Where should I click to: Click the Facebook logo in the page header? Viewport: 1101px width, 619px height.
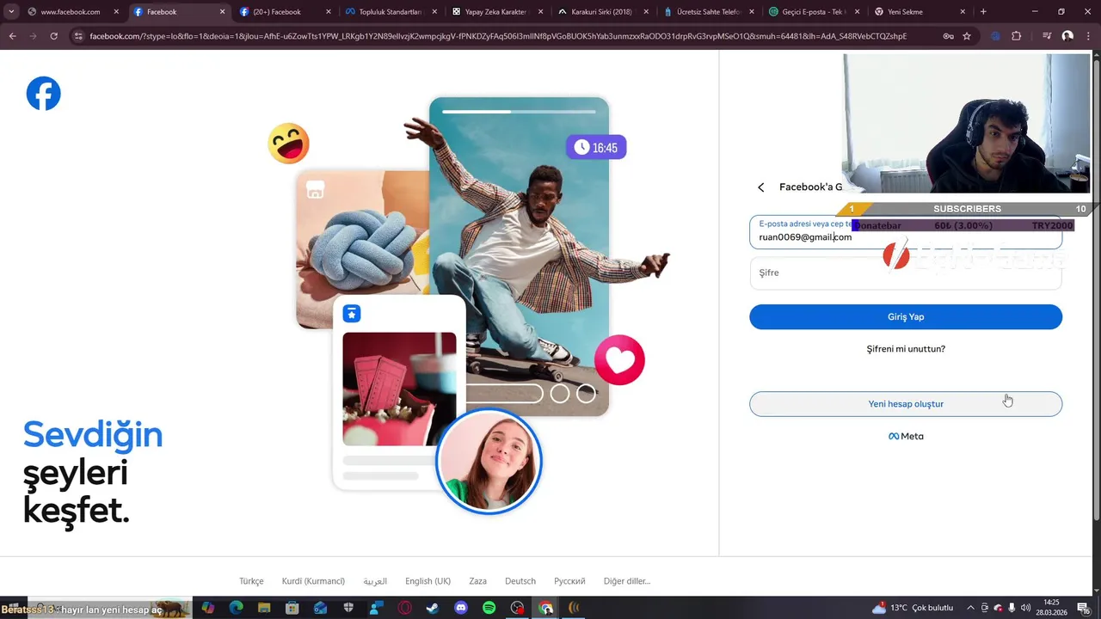[43, 94]
